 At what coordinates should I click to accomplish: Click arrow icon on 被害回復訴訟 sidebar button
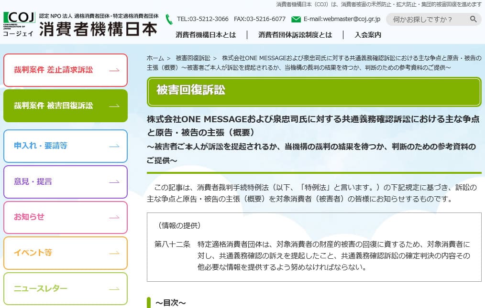tap(114, 106)
